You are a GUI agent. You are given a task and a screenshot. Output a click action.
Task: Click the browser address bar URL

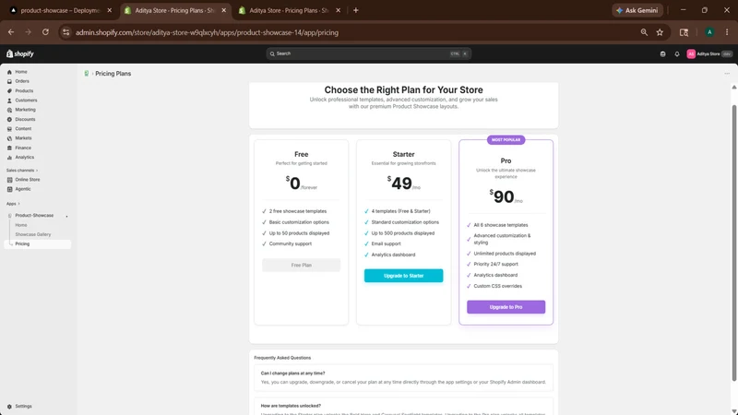tap(207, 32)
